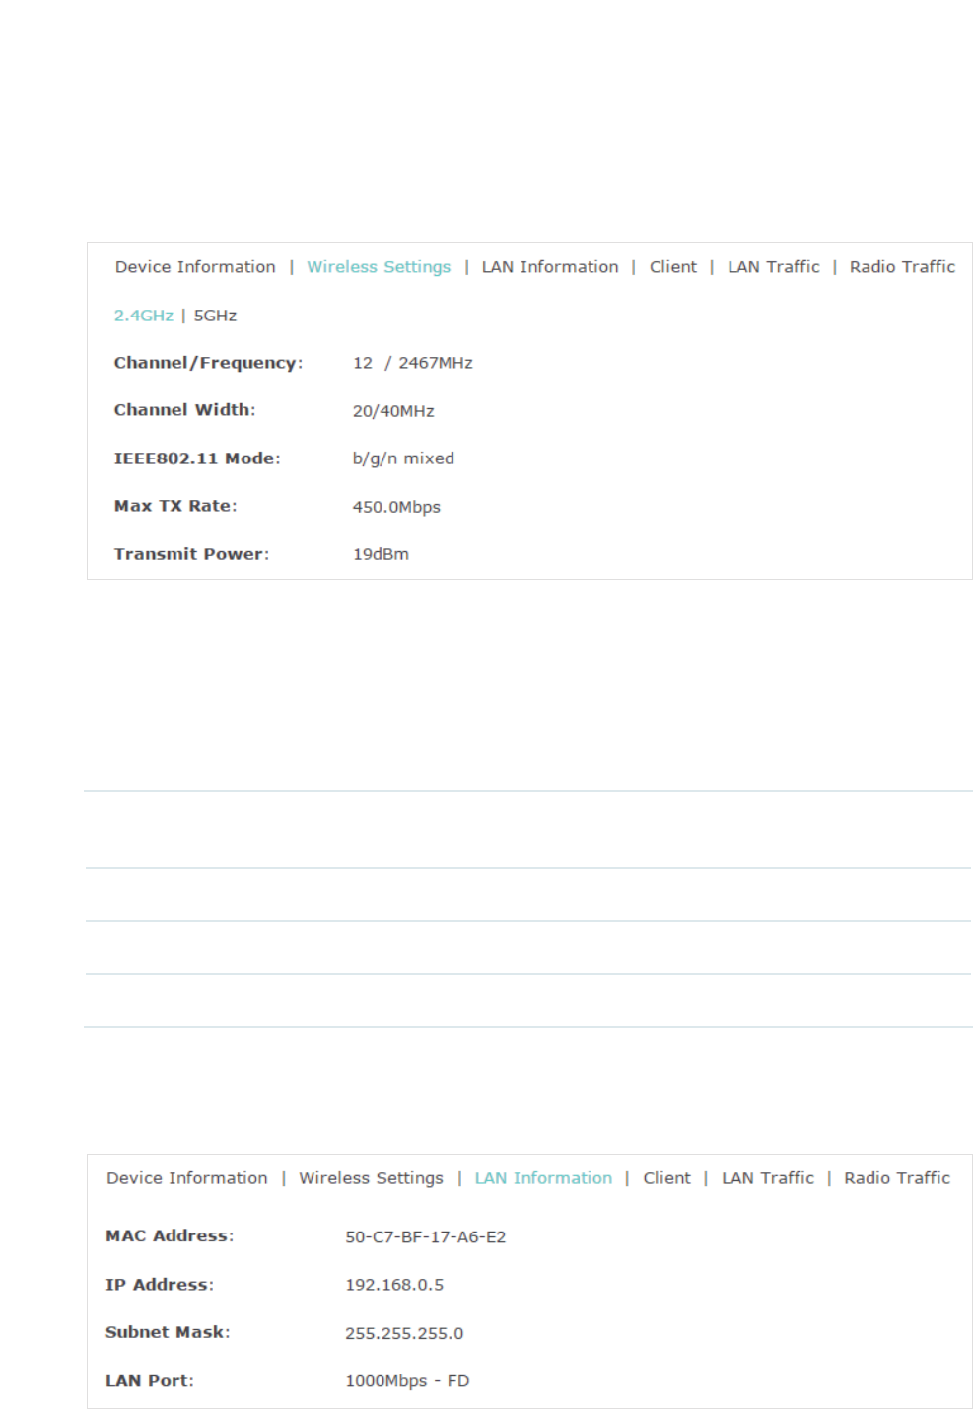The height and width of the screenshot is (1409, 973).
Task: Select active Wireless Settings tab in upper panel
Action: 379,267
